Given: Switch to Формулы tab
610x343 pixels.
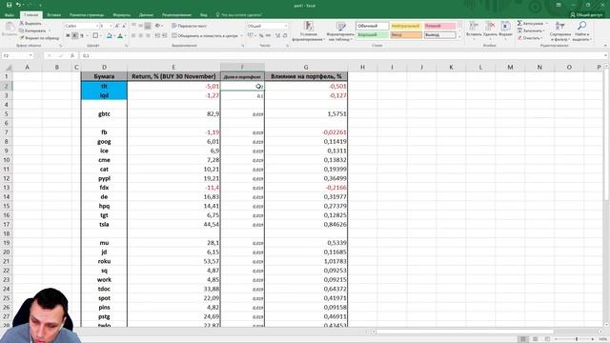Looking at the screenshot, I should click(122, 15).
